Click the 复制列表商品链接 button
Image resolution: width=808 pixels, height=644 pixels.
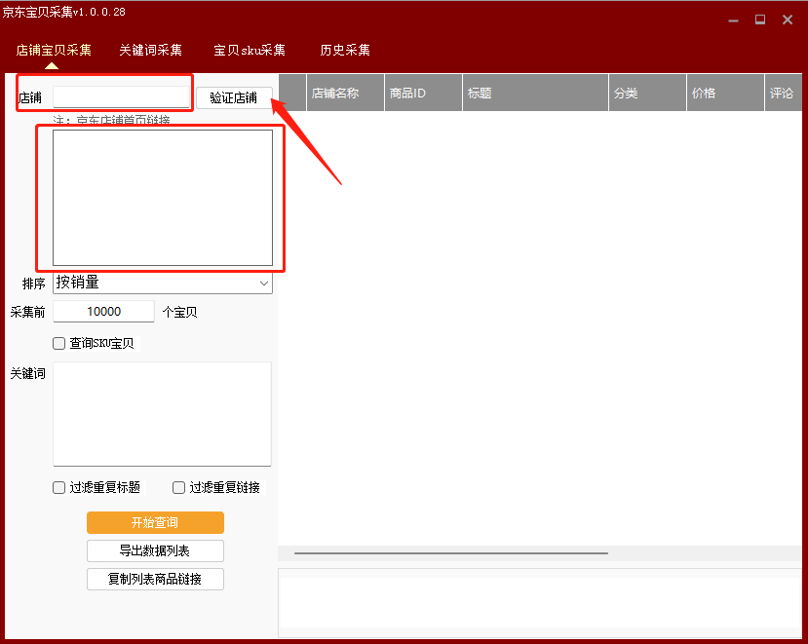[x=155, y=579]
